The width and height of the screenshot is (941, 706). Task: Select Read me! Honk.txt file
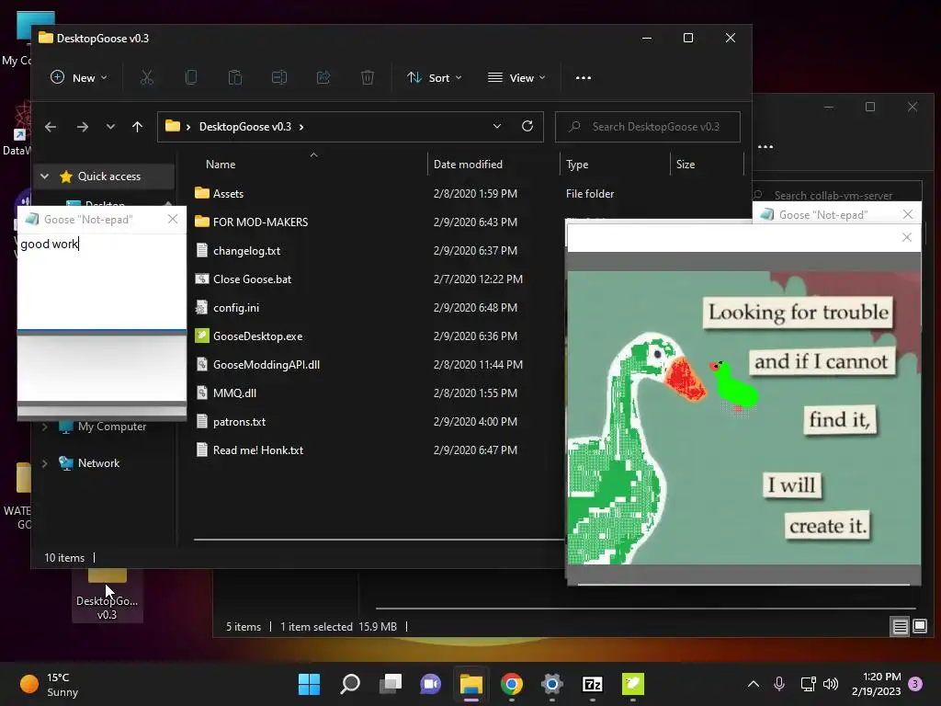258,450
